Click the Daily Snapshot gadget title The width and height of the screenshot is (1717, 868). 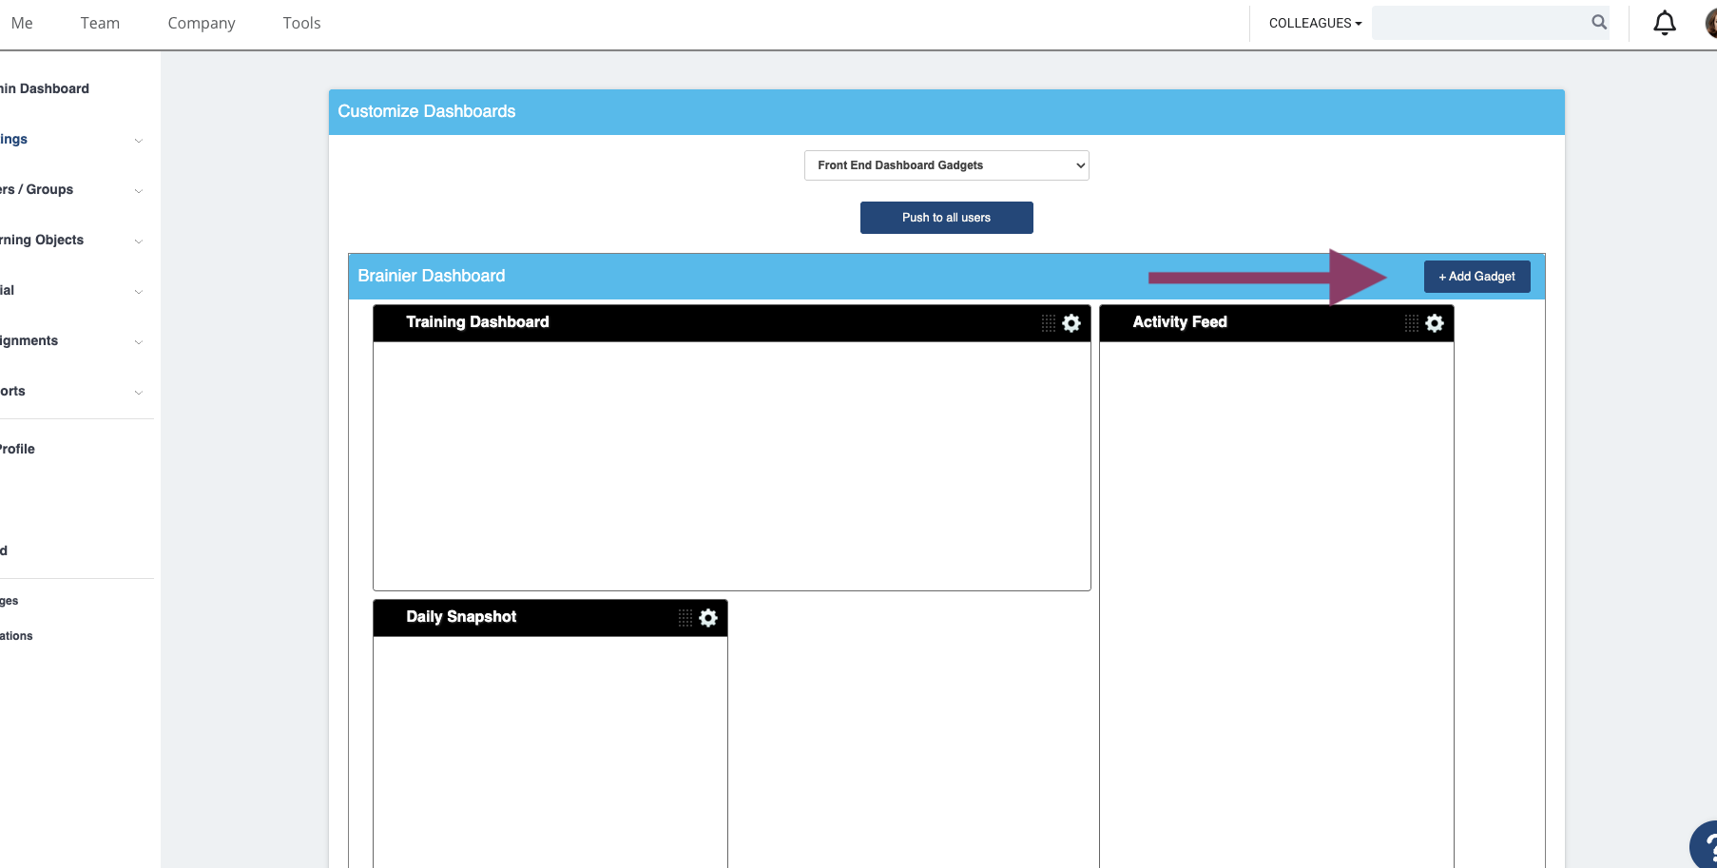click(x=461, y=617)
